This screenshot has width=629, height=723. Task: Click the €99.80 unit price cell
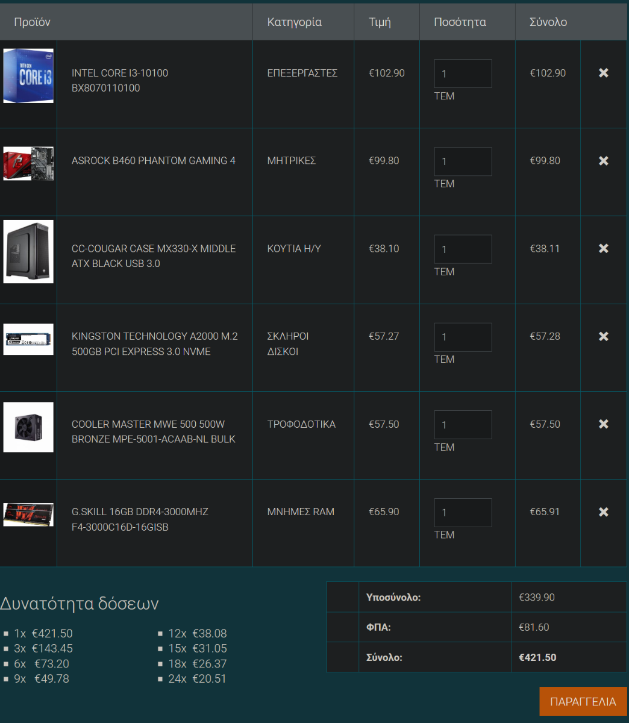(x=384, y=161)
